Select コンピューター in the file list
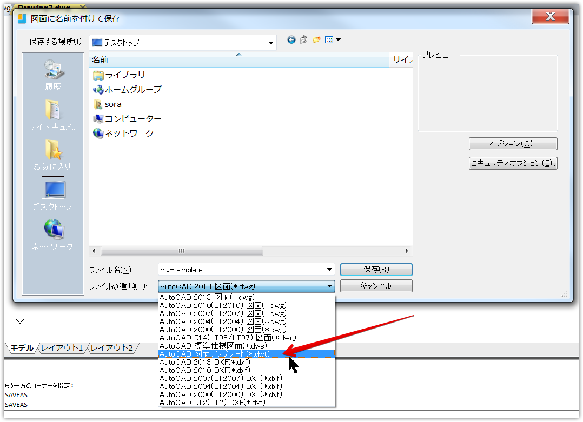This screenshot has width=583, height=422. pos(127,119)
